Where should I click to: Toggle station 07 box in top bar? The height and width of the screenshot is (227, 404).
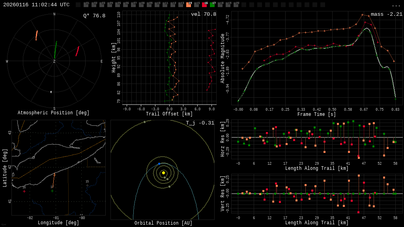click(x=133, y=5)
